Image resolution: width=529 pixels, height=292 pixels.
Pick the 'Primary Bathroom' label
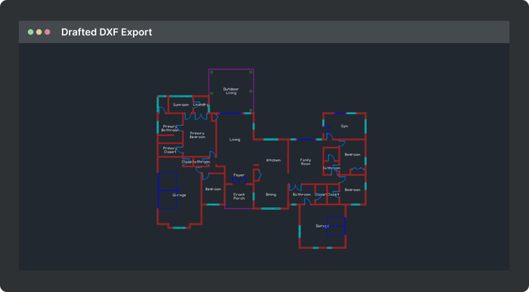[170, 129]
